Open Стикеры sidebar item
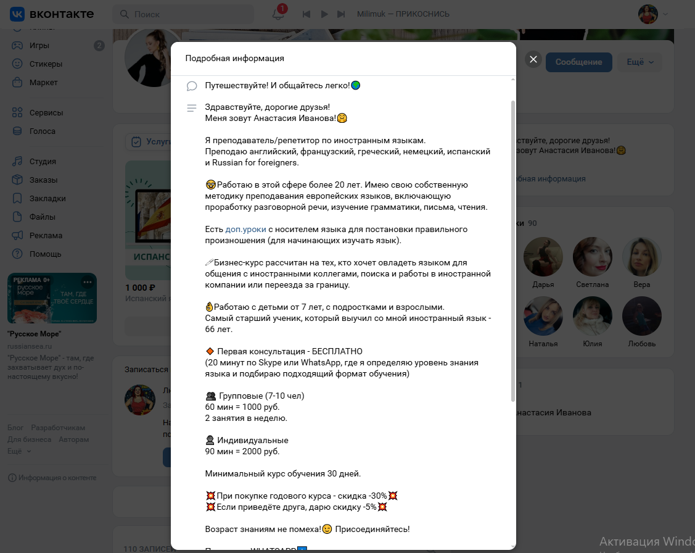The height and width of the screenshot is (553, 695). click(x=46, y=64)
